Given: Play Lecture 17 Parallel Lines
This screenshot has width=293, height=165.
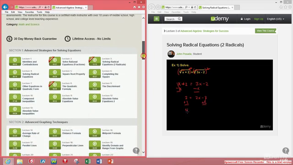Looking at the screenshot, I should pyautogui.click(x=15, y=145).
